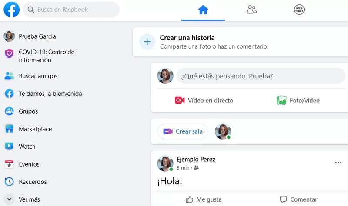Go to the Home tab icon

tap(203, 10)
